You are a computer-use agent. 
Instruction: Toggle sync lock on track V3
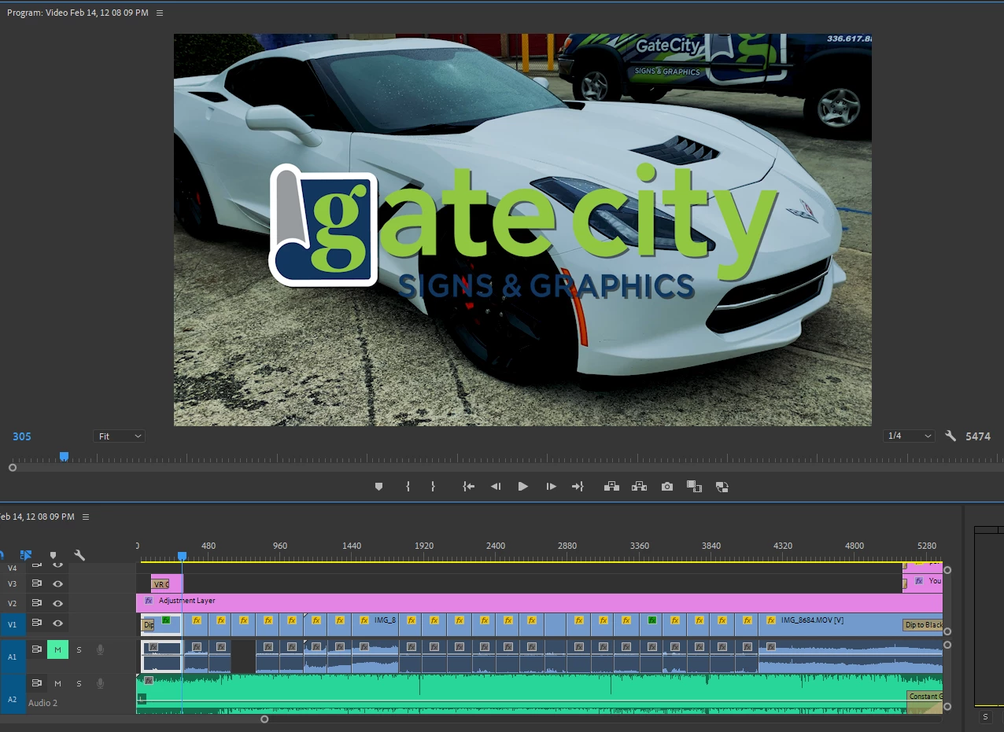[36, 583]
